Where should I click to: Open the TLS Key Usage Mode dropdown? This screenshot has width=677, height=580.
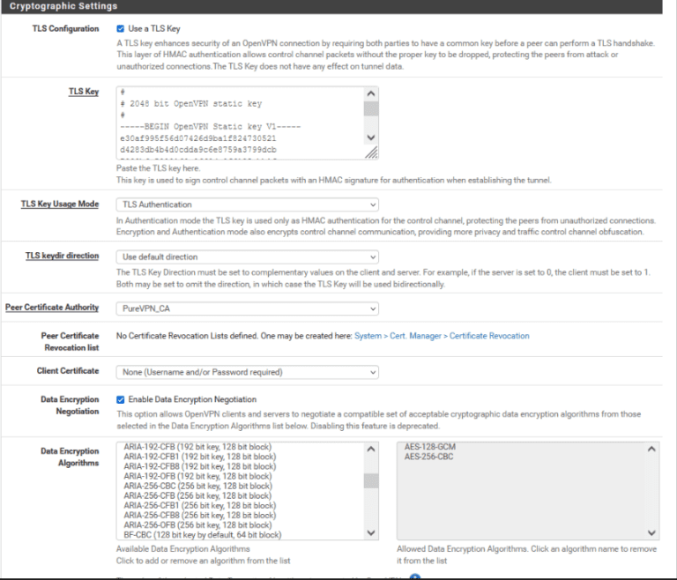(247, 204)
